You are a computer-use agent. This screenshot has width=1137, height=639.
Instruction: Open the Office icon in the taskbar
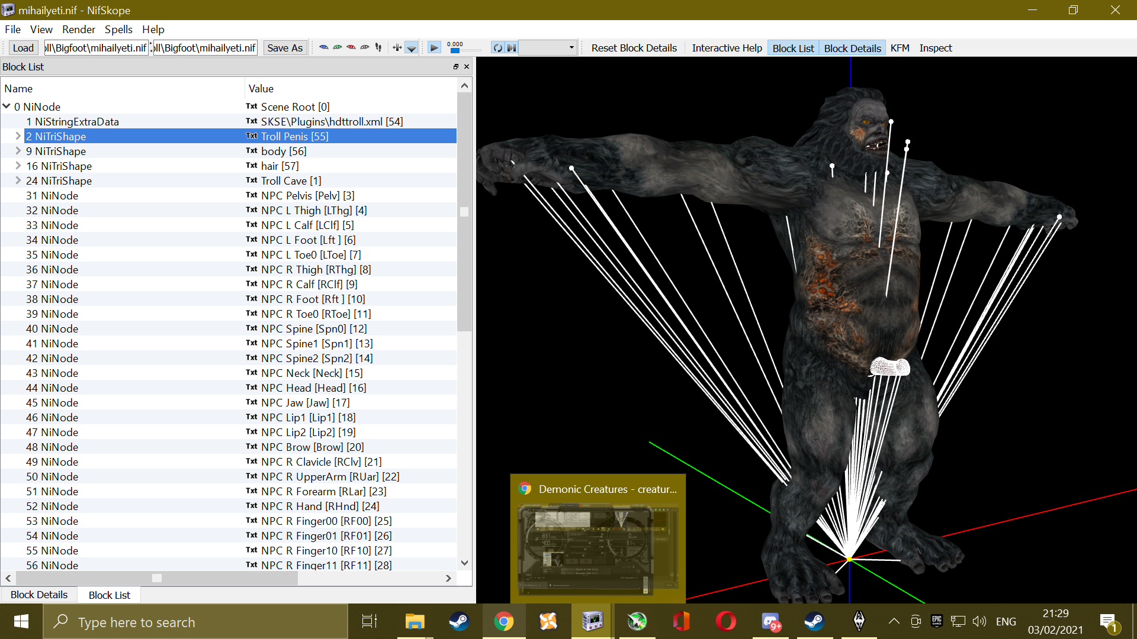click(x=682, y=621)
